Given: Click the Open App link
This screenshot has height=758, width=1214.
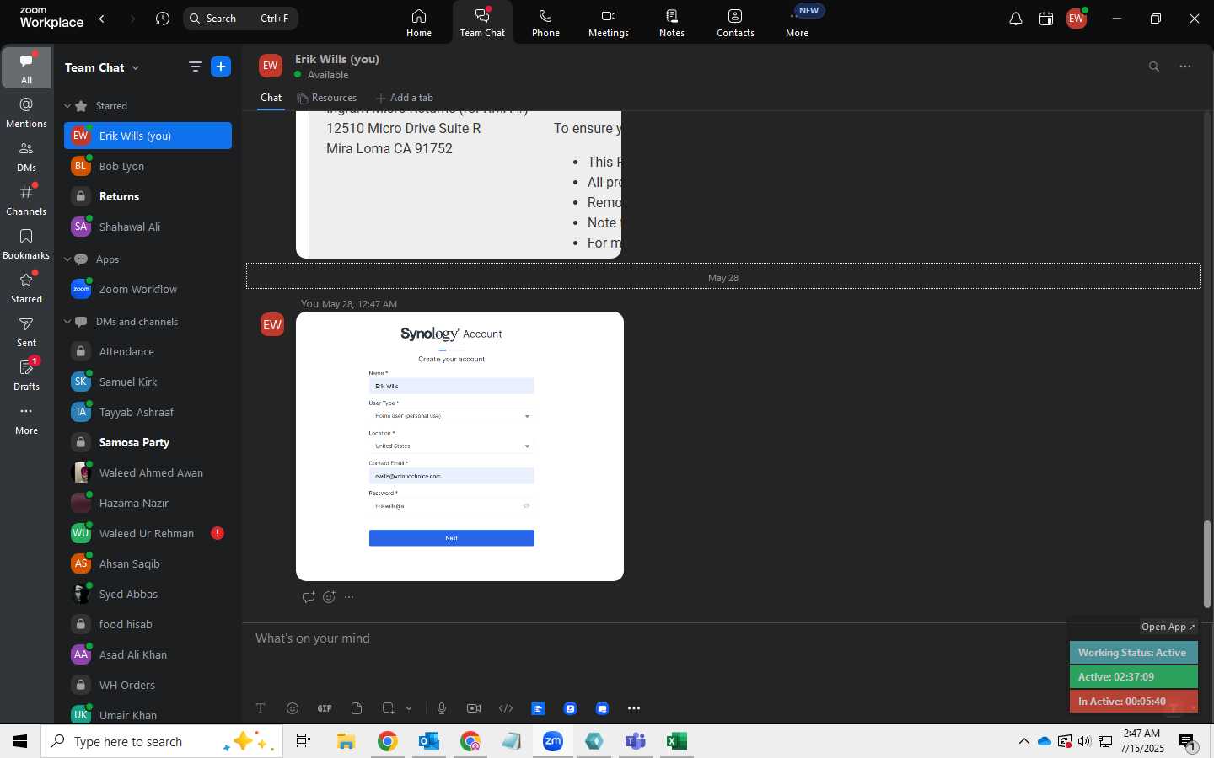Looking at the screenshot, I should tap(1168, 627).
